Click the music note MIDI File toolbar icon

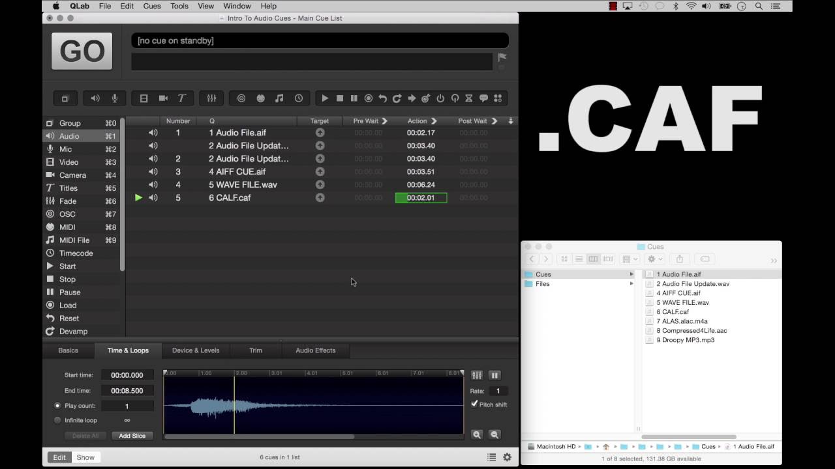279,98
